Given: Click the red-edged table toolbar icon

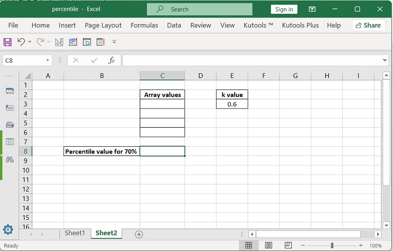Looking at the screenshot, I should (x=100, y=42).
